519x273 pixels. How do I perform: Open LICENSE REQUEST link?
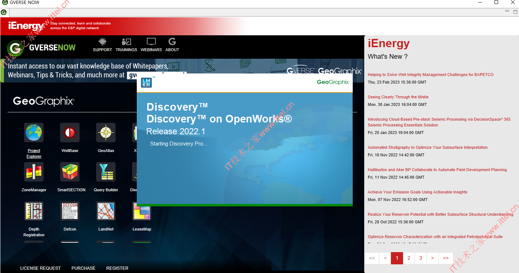coord(40,268)
